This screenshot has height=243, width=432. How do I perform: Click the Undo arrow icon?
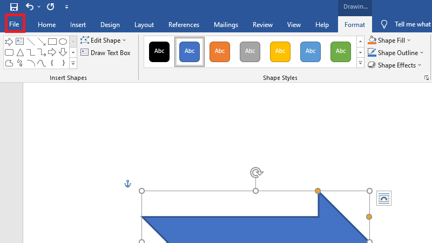pos(30,7)
